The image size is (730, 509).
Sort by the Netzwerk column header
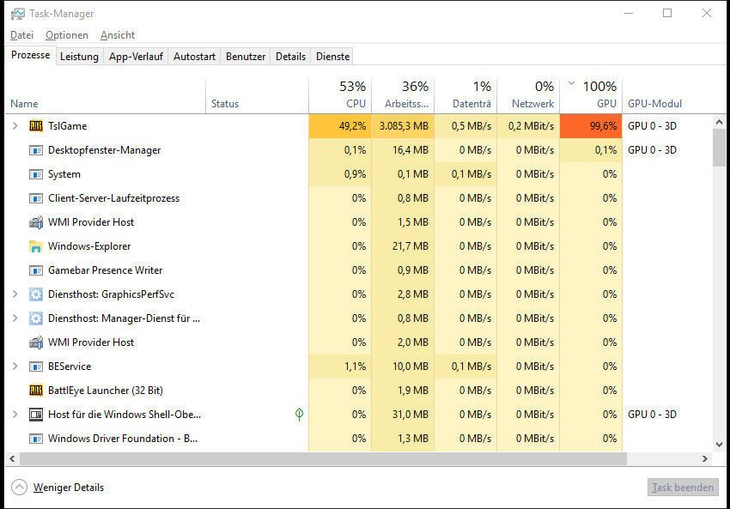(x=528, y=95)
